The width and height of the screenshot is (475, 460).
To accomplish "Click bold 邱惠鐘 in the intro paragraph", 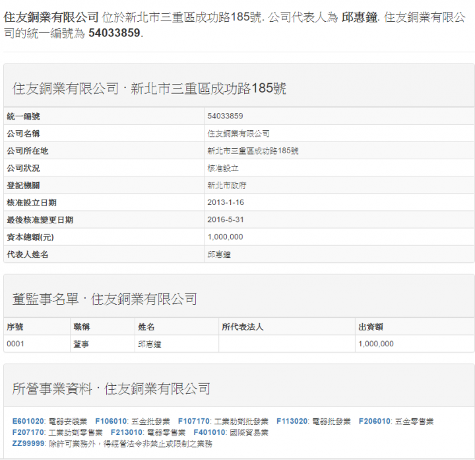I will pyautogui.click(x=360, y=17).
